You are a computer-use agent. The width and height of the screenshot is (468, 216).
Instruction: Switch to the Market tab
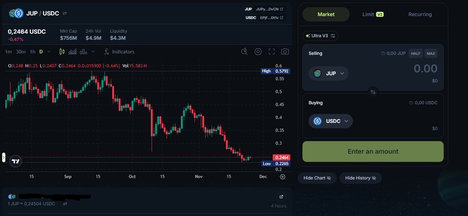[x=326, y=14]
